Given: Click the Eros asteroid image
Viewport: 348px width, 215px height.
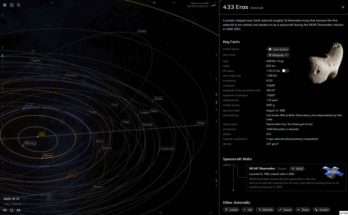Looking at the screenshot, I should click(326, 63).
